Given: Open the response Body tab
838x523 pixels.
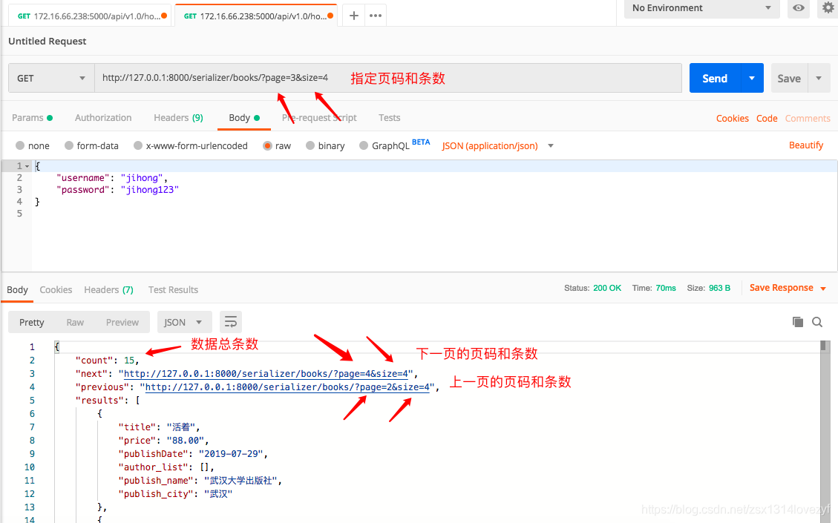Looking at the screenshot, I should point(17,289).
